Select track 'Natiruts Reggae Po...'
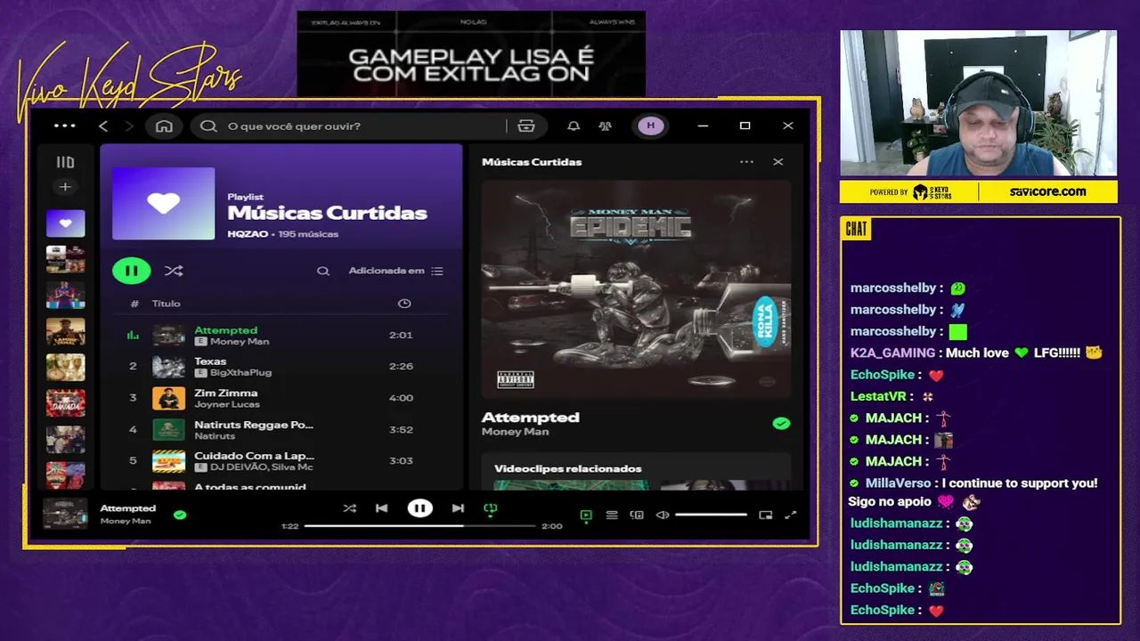1140x641 pixels. (254, 425)
